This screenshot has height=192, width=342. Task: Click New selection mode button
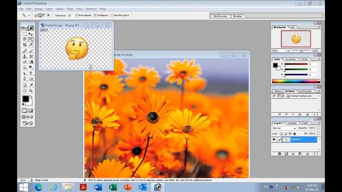tap(36, 15)
